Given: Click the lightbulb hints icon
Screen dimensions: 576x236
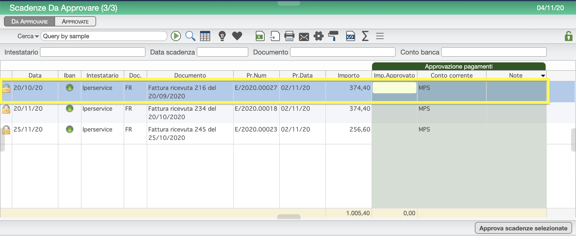Looking at the screenshot, I should click(222, 36).
